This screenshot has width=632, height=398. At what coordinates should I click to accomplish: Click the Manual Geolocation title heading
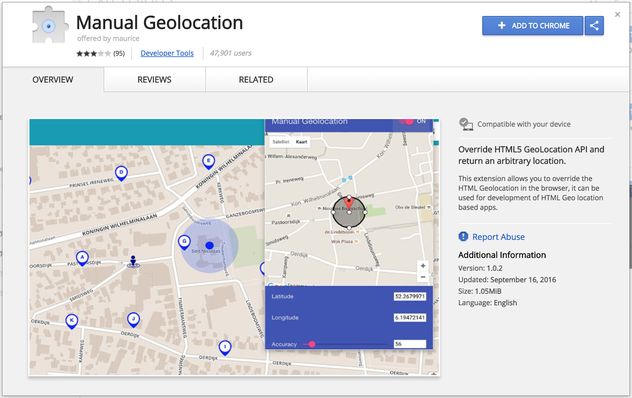pos(160,23)
